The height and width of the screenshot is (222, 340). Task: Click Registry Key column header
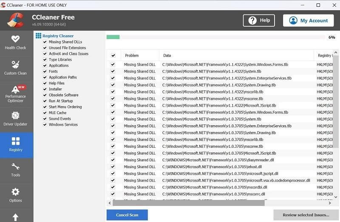pyautogui.click(x=323, y=56)
